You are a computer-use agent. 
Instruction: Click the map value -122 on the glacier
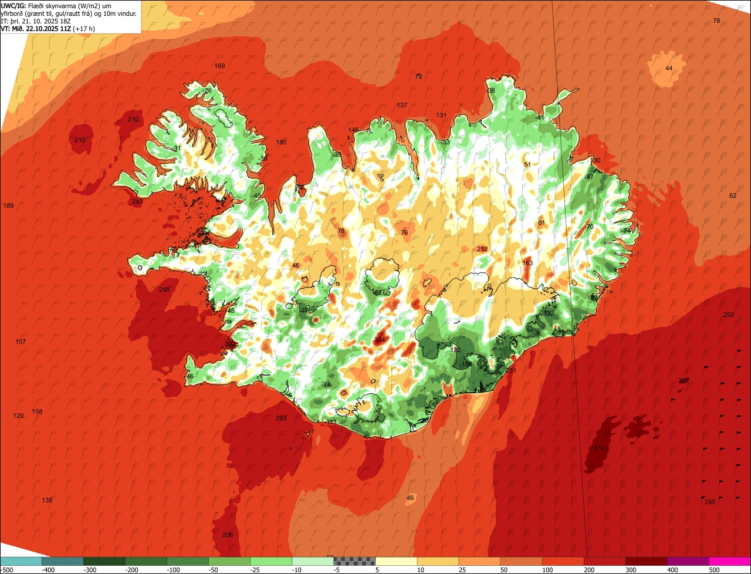(x=454, y=349)
